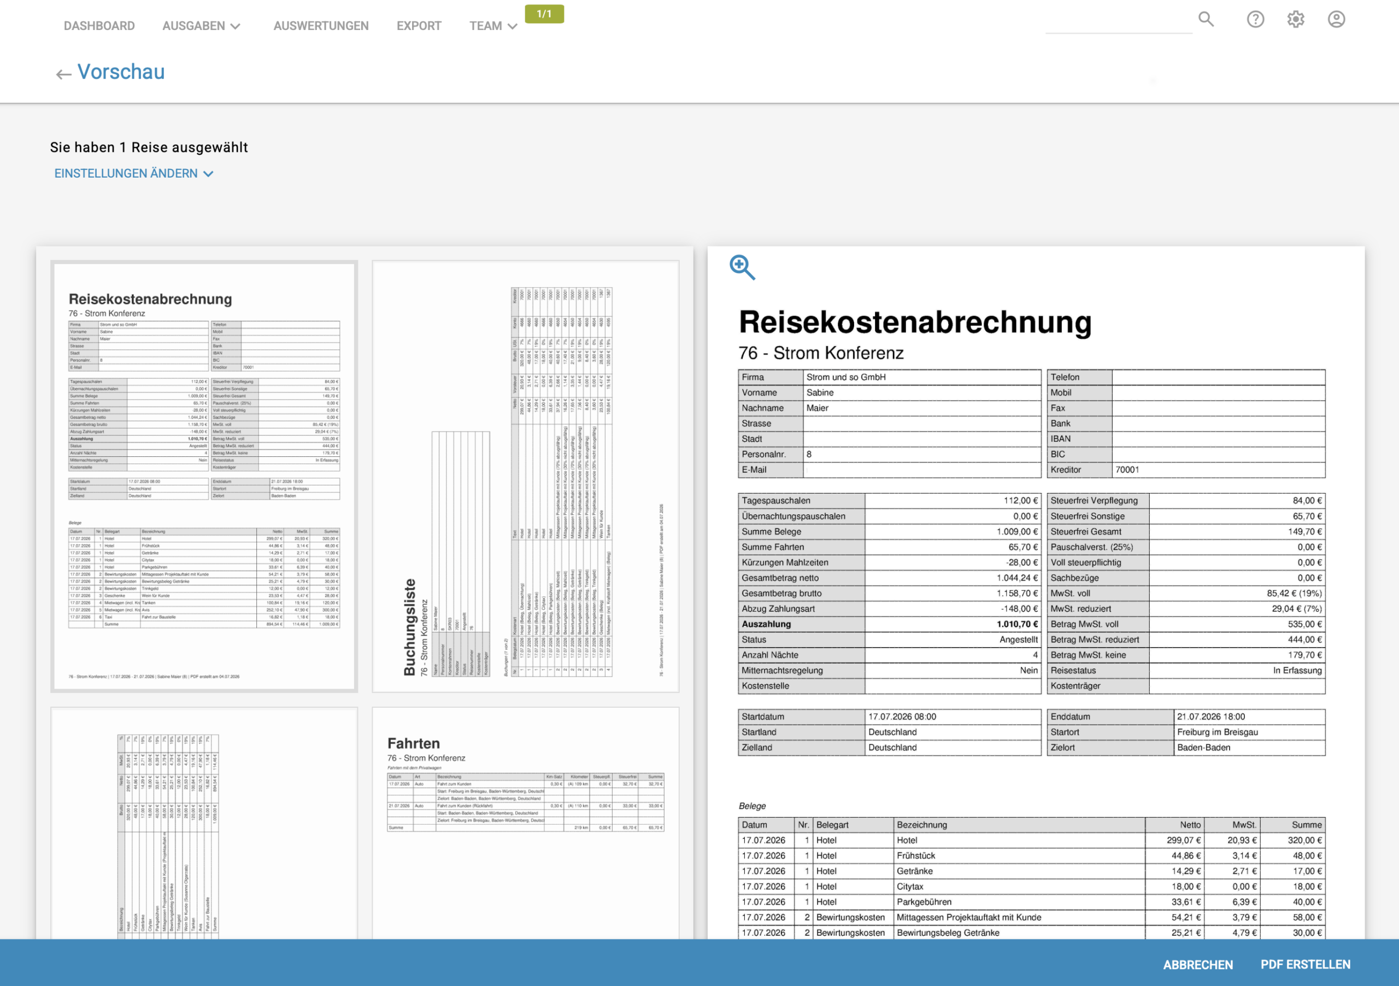Click '76 - Strom Konferenz' subtitle in preview

coord(821,353)
